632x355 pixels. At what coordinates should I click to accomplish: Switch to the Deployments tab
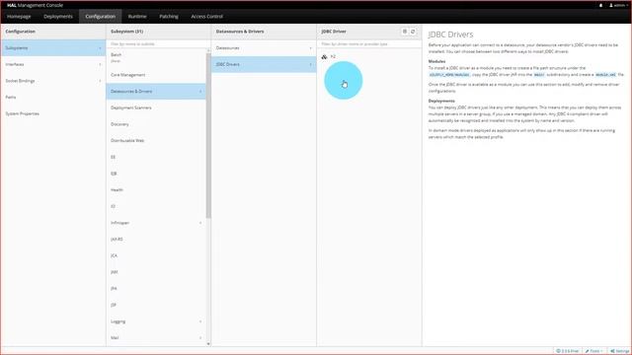click(x=58, y=17)
